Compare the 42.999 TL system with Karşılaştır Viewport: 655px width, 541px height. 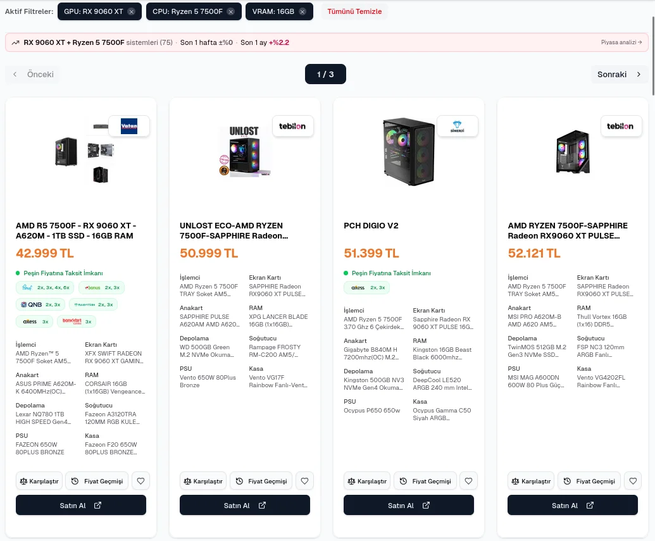[x=39, y=481]
